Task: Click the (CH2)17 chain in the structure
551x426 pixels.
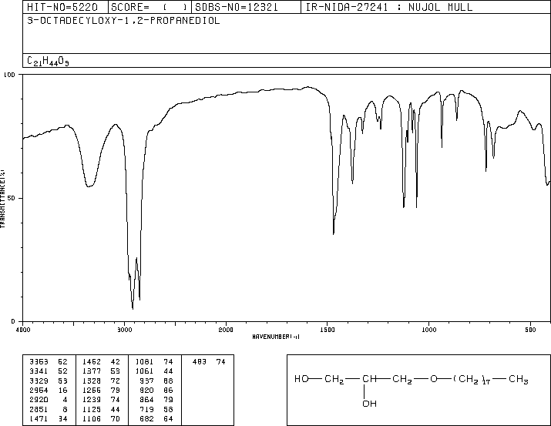Action: 472,380
